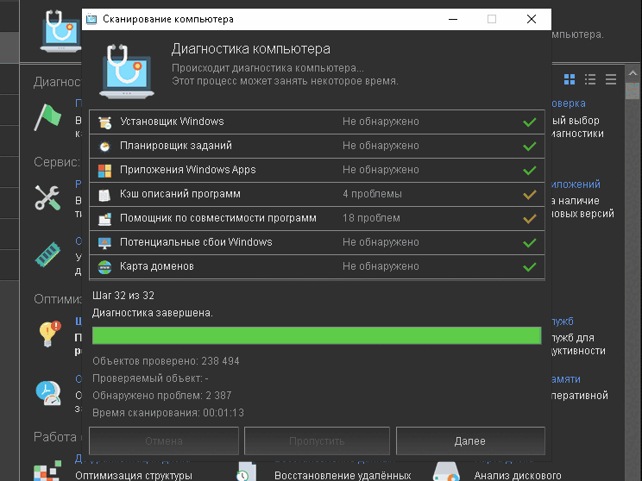Screen dimensions: 642x481
Task: Click the main window stethoscope laptop icon
Action: coord(60,31)
